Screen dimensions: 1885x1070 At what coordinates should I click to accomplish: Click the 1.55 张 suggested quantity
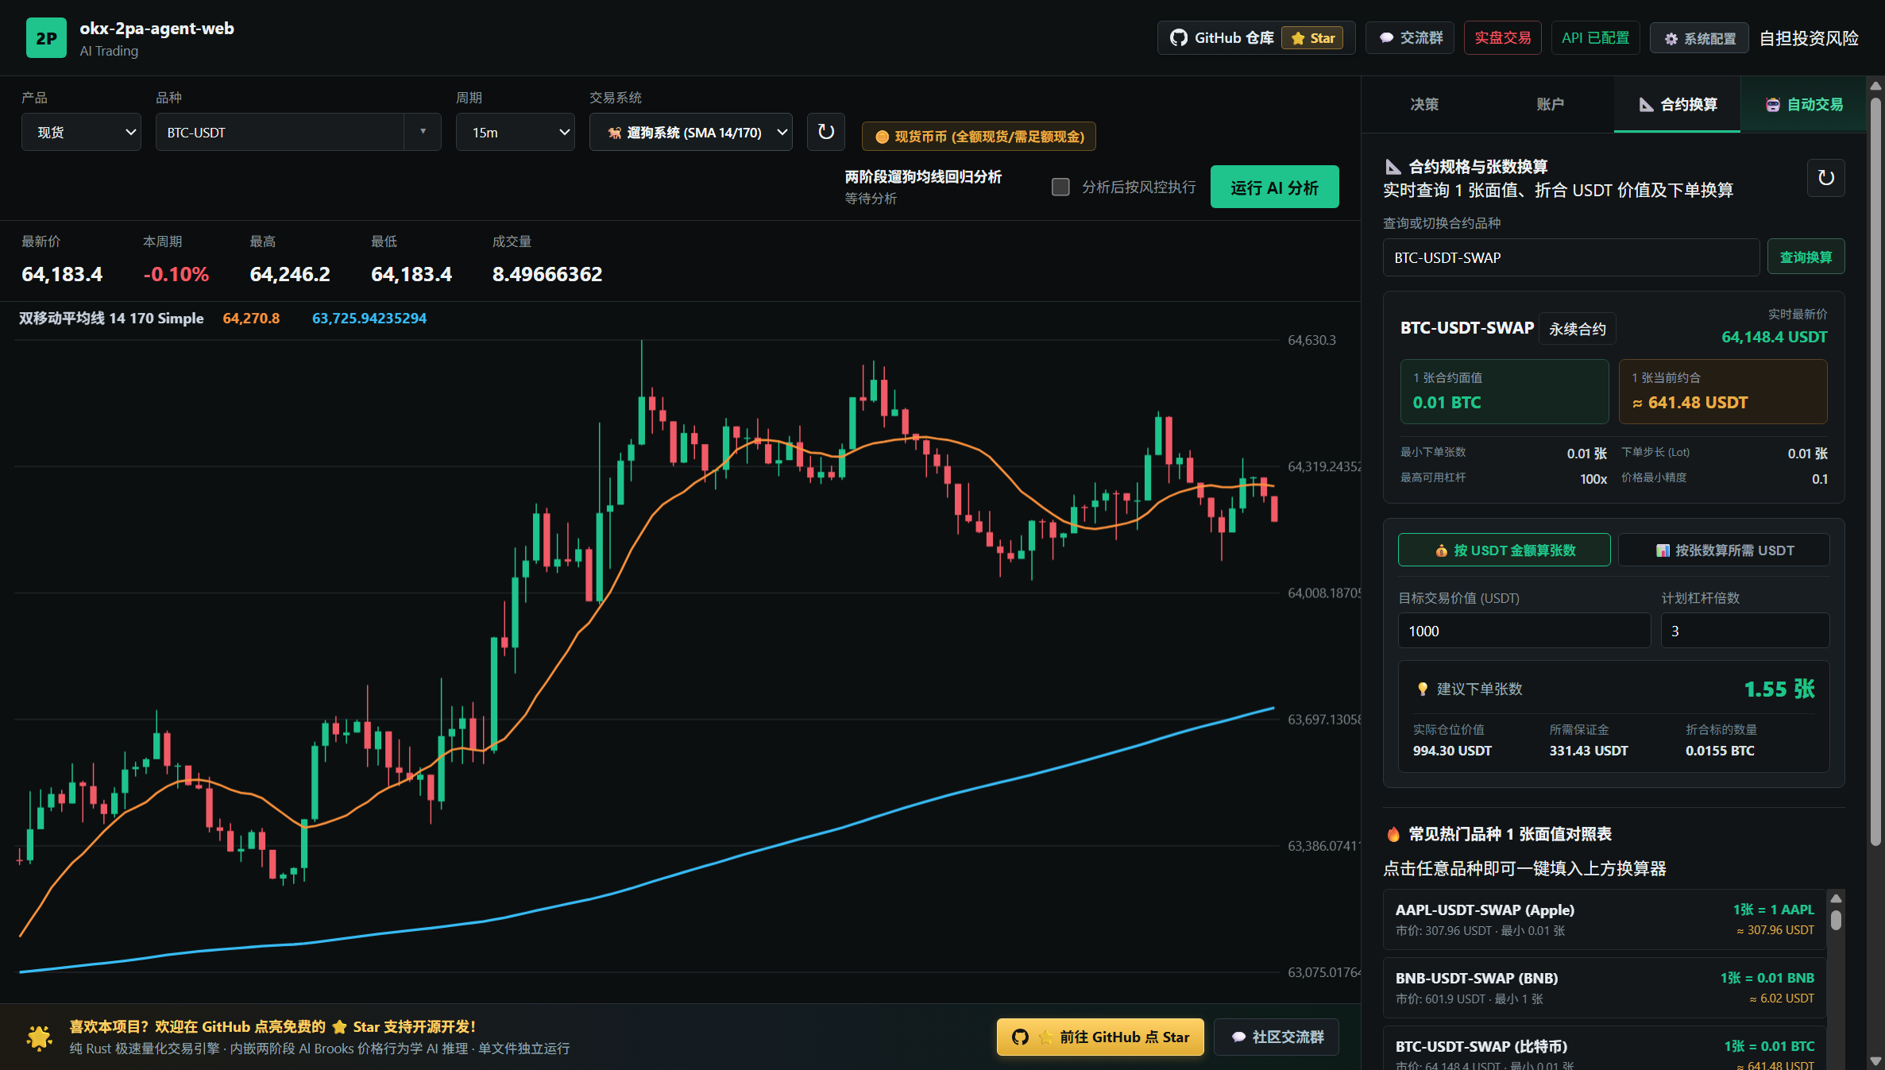(x=1779, y=689)
